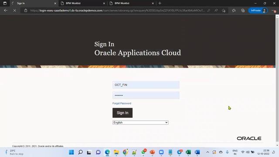Open WhatsApp from the taskbar

tap(143, 152)
